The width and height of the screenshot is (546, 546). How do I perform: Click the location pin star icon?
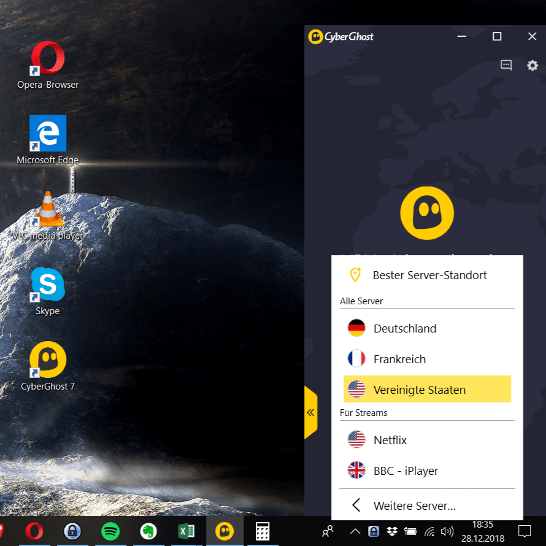pos(356,274)
